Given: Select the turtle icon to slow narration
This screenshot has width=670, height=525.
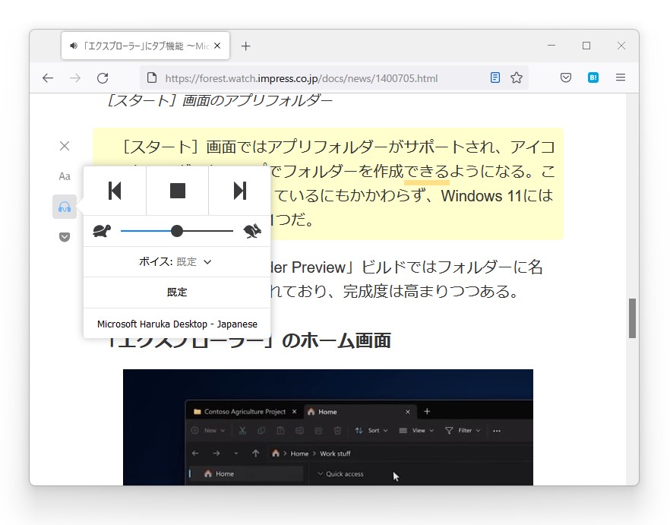Looking at the screenshot, I should [100, 230].
